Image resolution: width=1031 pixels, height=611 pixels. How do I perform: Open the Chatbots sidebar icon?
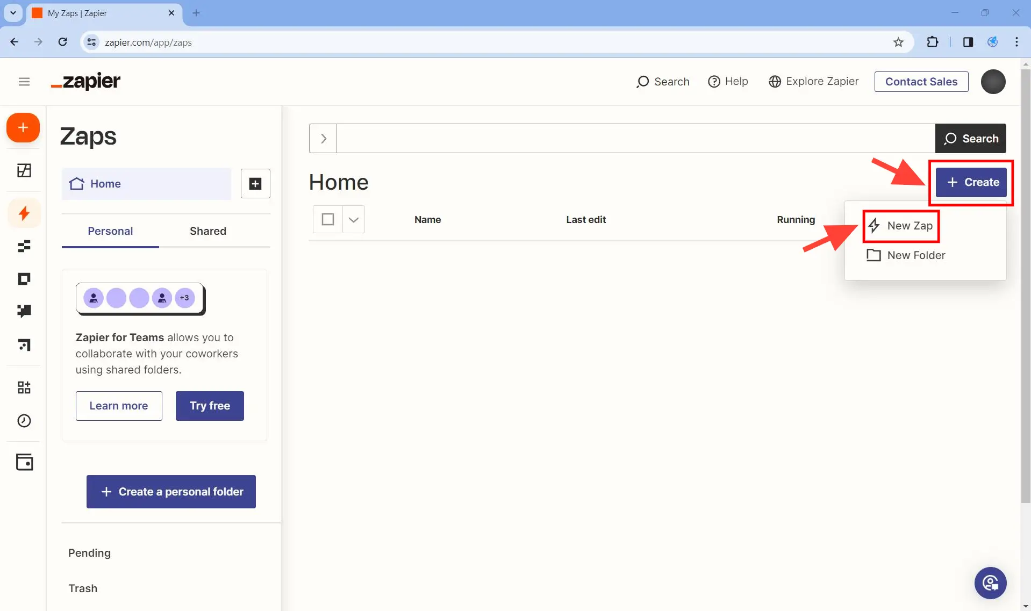click(x=24, y=312)
